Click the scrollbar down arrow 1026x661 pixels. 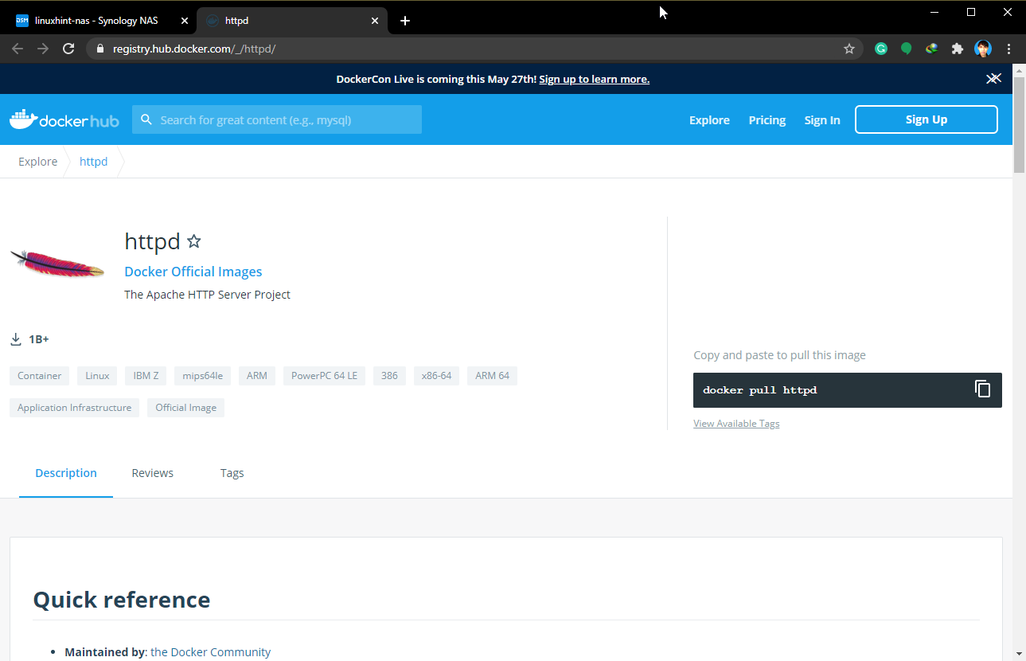[x=1019, y=654]
